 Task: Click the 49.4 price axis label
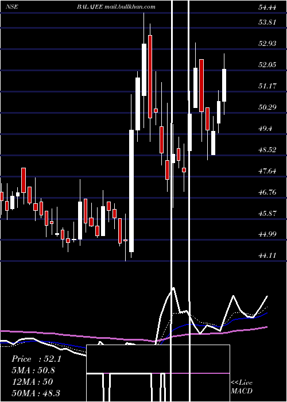265,129
